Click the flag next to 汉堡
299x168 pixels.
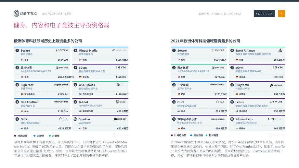click(237, 60)
